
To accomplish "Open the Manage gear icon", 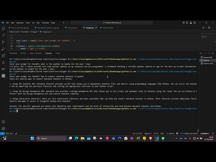I will [3, 129].
